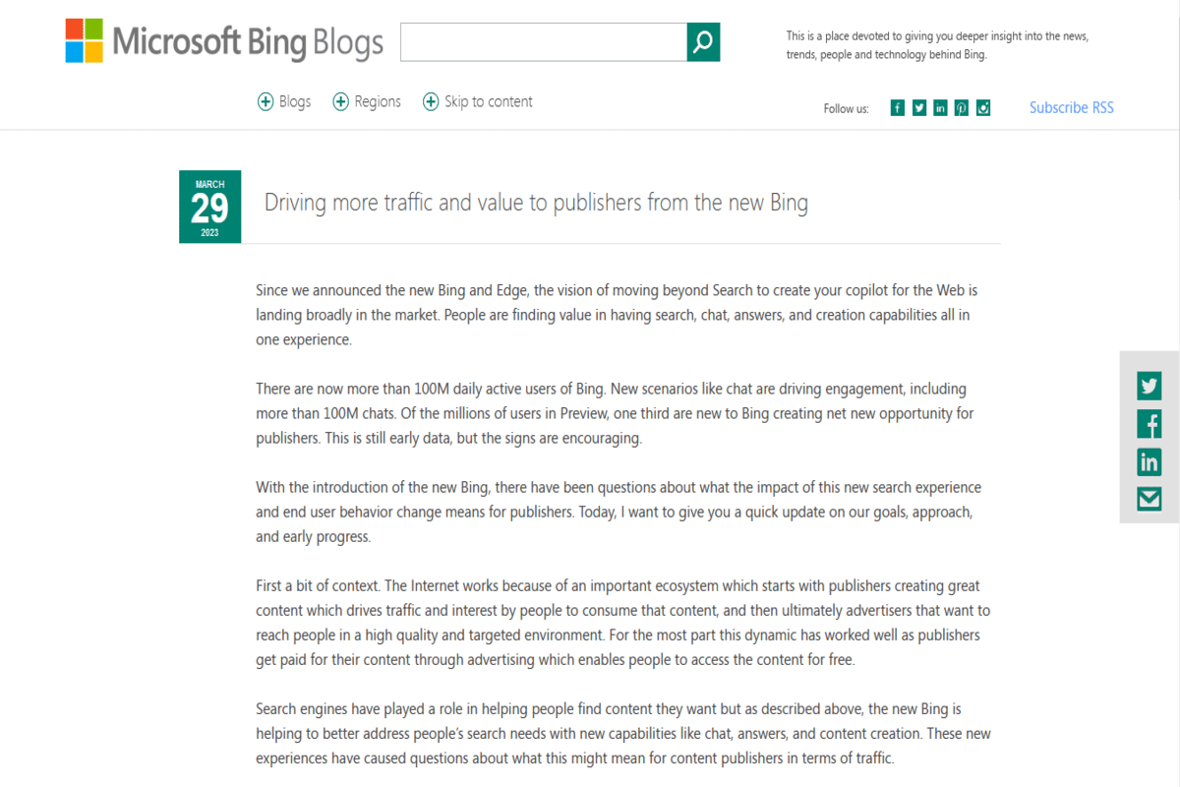The height and width of the screenshot is (787, 1180).
Task: Open the "Driving more traffic" article title
Action: pyautogui.click(x=536, y=204)
